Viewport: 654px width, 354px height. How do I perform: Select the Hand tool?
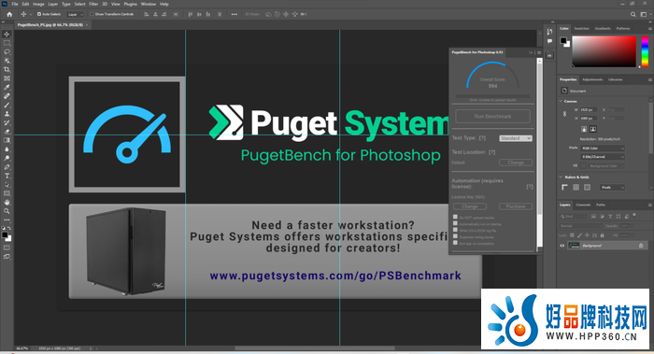[7, 203]
